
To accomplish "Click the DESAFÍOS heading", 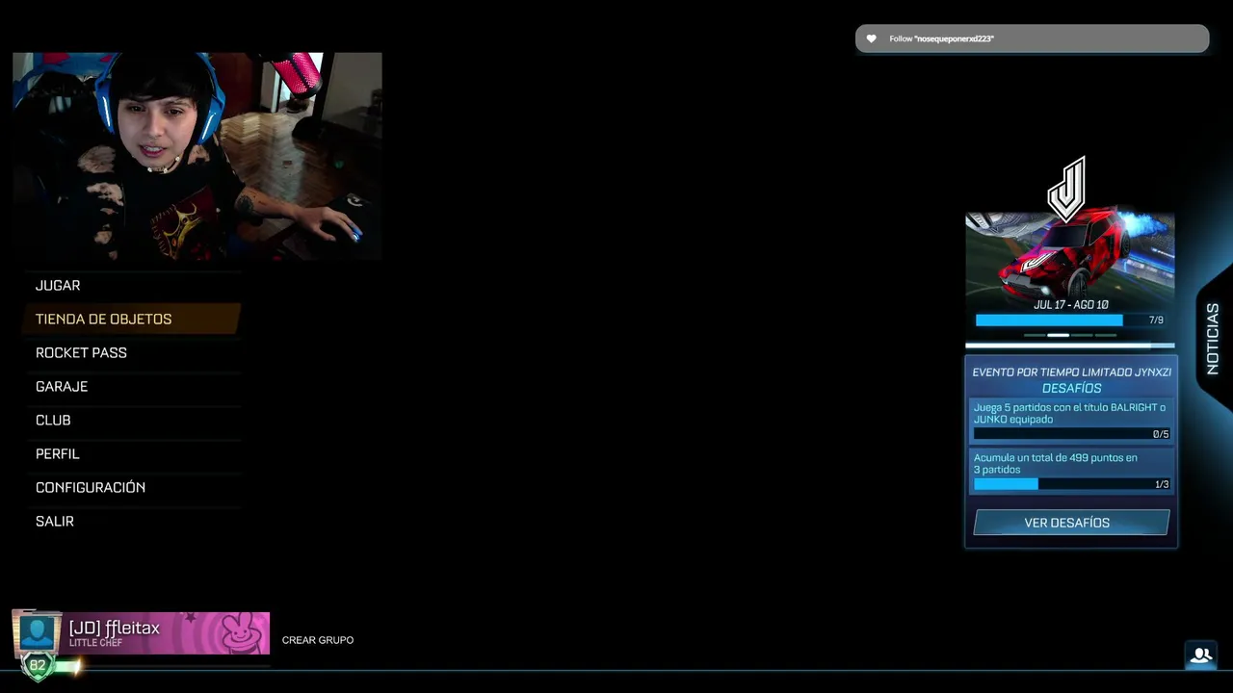I will tap(1071, 388).
